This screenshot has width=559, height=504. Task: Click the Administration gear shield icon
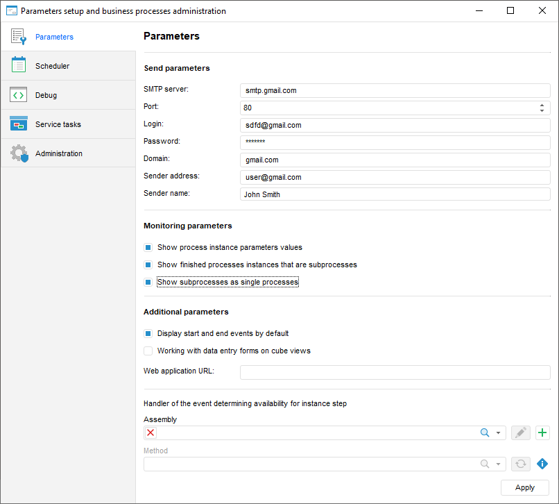(x=19, y=153)
